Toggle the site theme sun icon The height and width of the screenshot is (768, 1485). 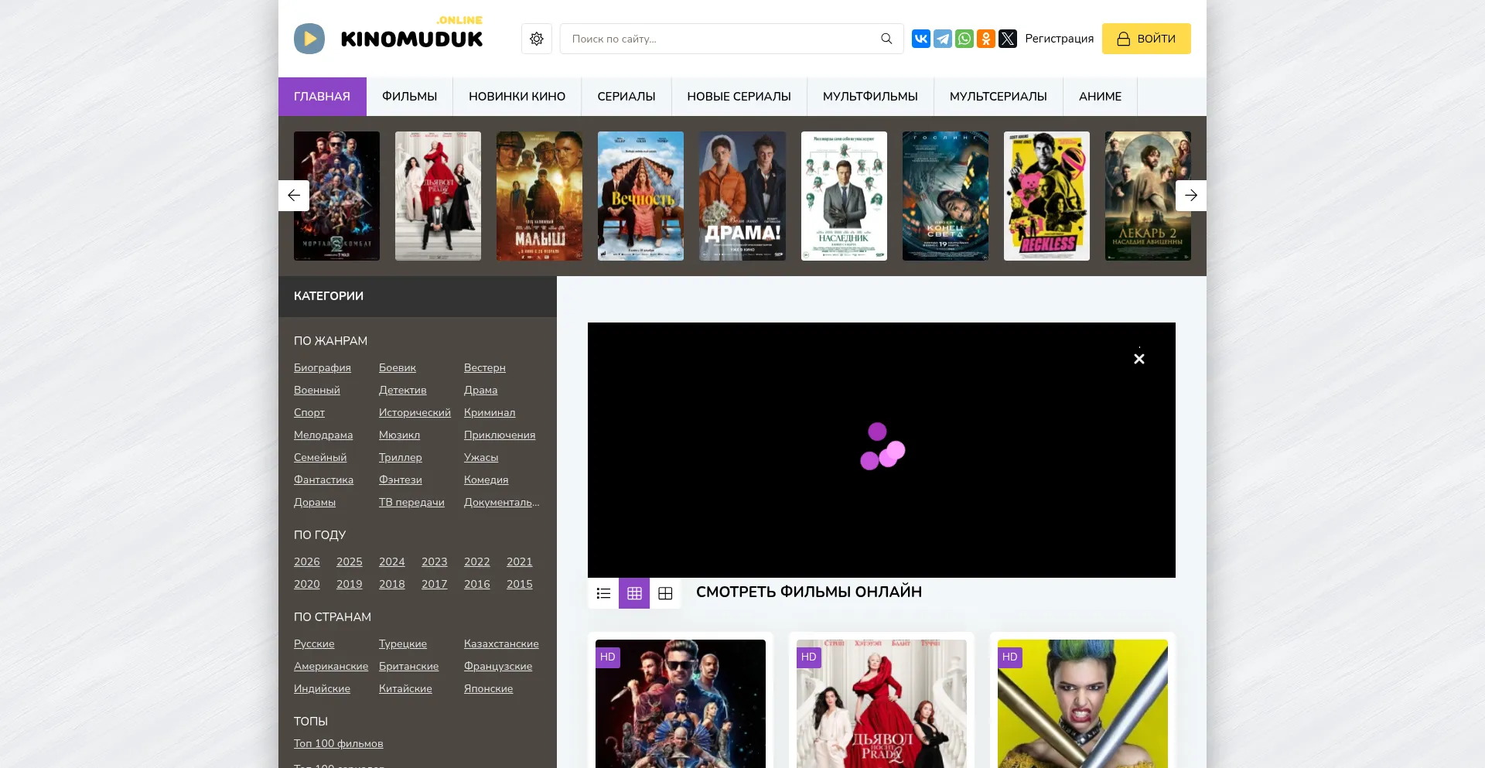pos(537,39)
